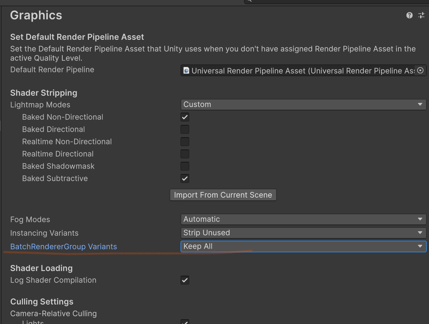Image resolution: width=429 pixels, height=324 pixels.
Task: Open the Graphics preset settings icon
Action: point(421,15)
